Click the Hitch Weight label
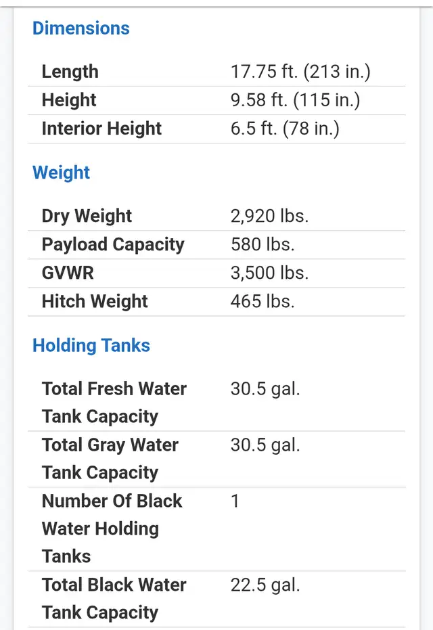433x630 pixels. pyautogui.click(x=95, y=301)
